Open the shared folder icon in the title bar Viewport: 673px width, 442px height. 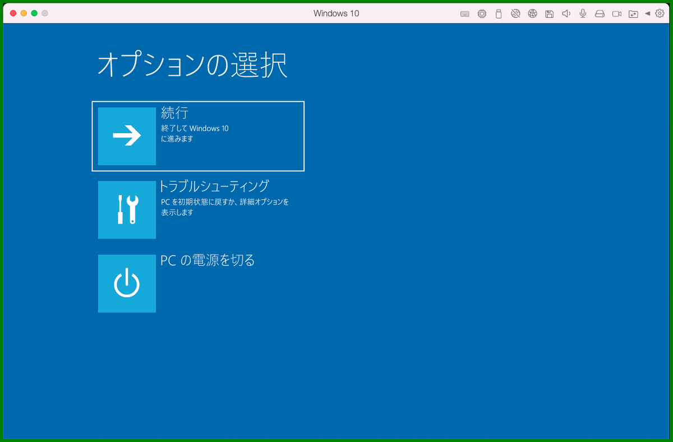point(633,14)
